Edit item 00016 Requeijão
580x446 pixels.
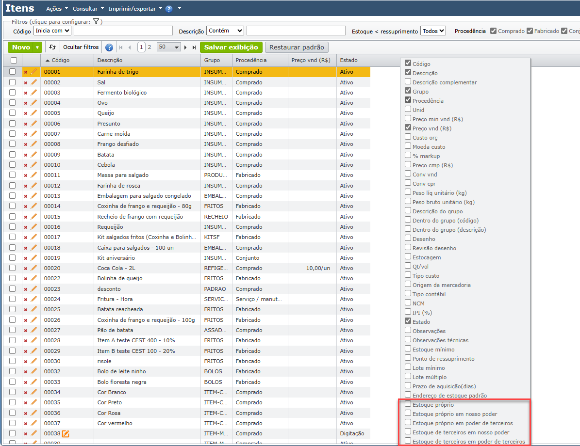tap(33, 226)
